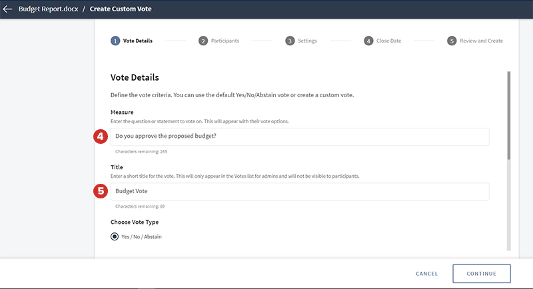533x289 pixels.
Task: Click into the Title field with Budget Vote
Action: point(299,192)
